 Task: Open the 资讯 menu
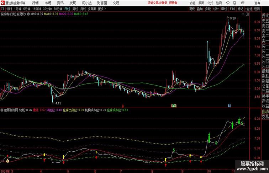pos(60,3)
